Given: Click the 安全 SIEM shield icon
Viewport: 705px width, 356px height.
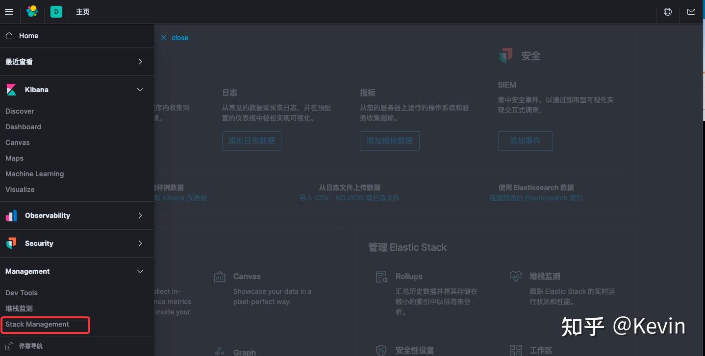Looking at the screenshot, I should click(x=505, y=55).
